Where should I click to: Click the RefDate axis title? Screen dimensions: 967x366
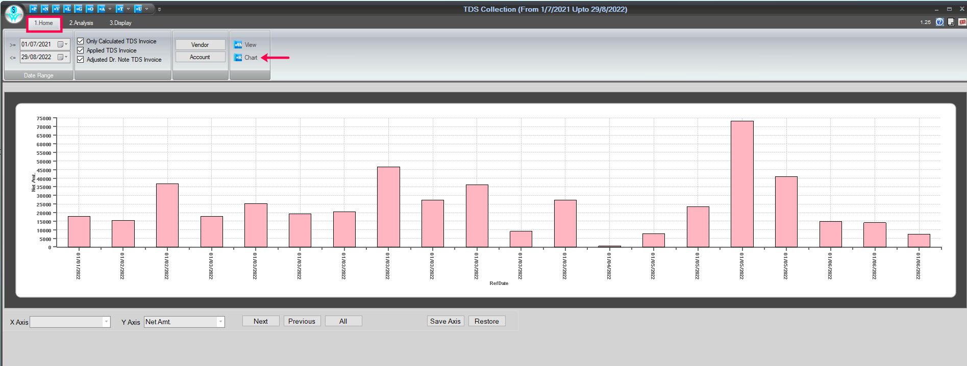499,283
